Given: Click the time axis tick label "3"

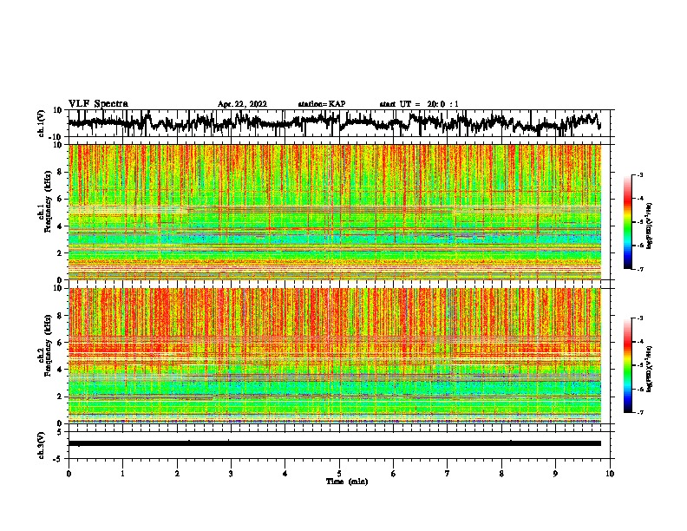Looking at the screenshot, I should coord(231,474).
